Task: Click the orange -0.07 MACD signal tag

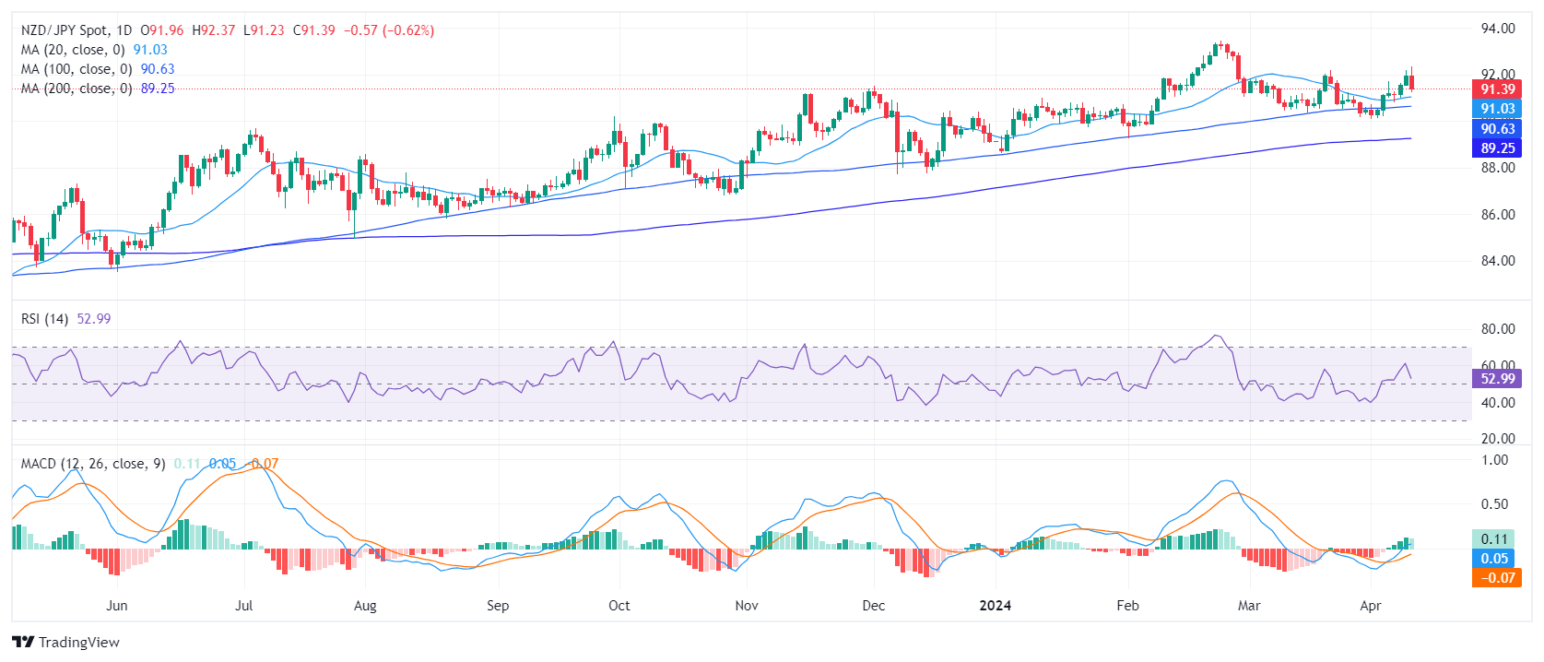Action: [x=1494, y=578]
